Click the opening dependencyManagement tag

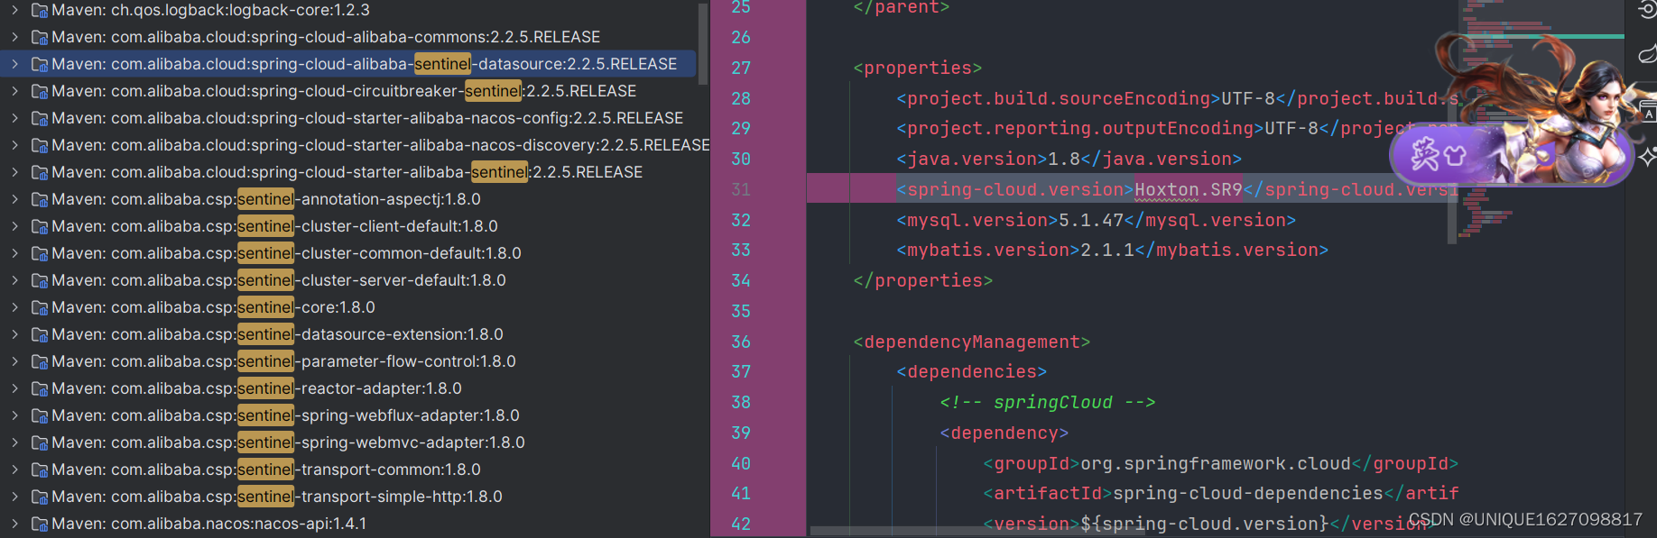(972, 342)
